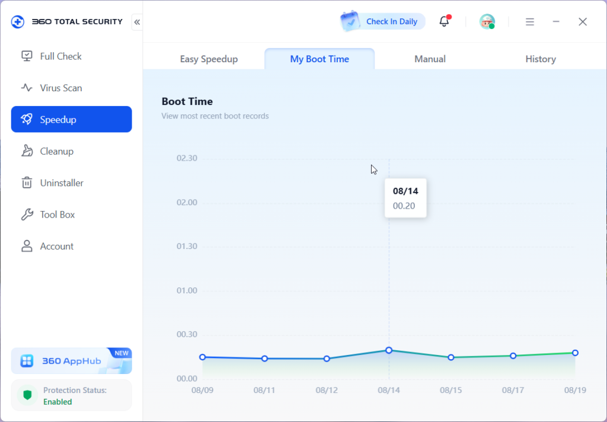This screenshot has height=422, width=607.
Task: Click the calendar icon on Check In Daily
Action: coord(350,21)
